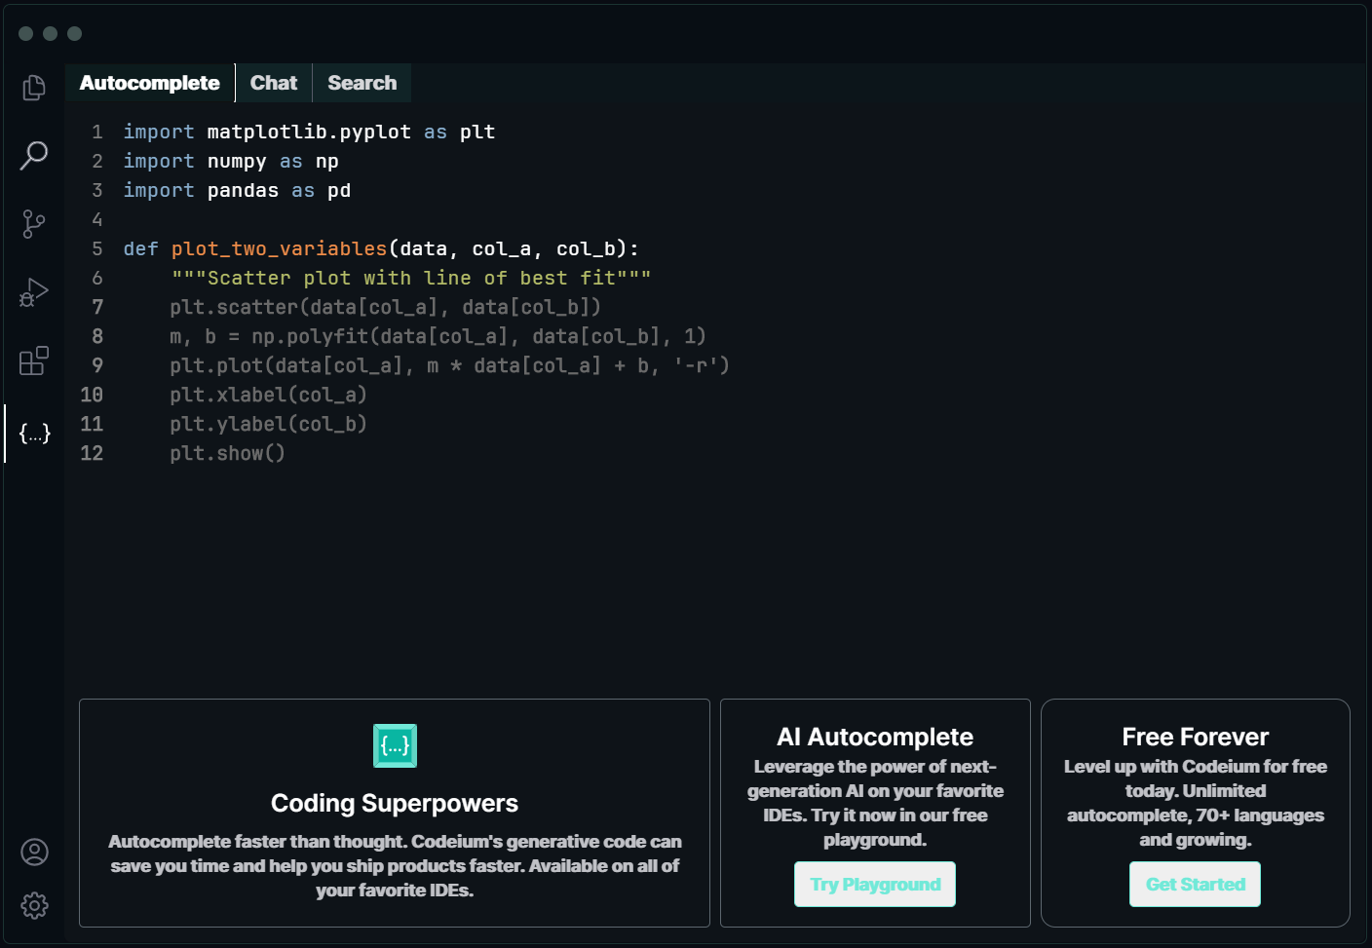Screen dimensions: 1372x948
Task: Click the 'Level up with Codeium for free' description
Action: (1196, 803)
